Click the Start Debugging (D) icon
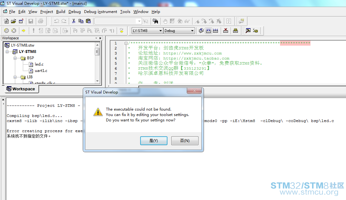346x200 pixels. point(6,31)
